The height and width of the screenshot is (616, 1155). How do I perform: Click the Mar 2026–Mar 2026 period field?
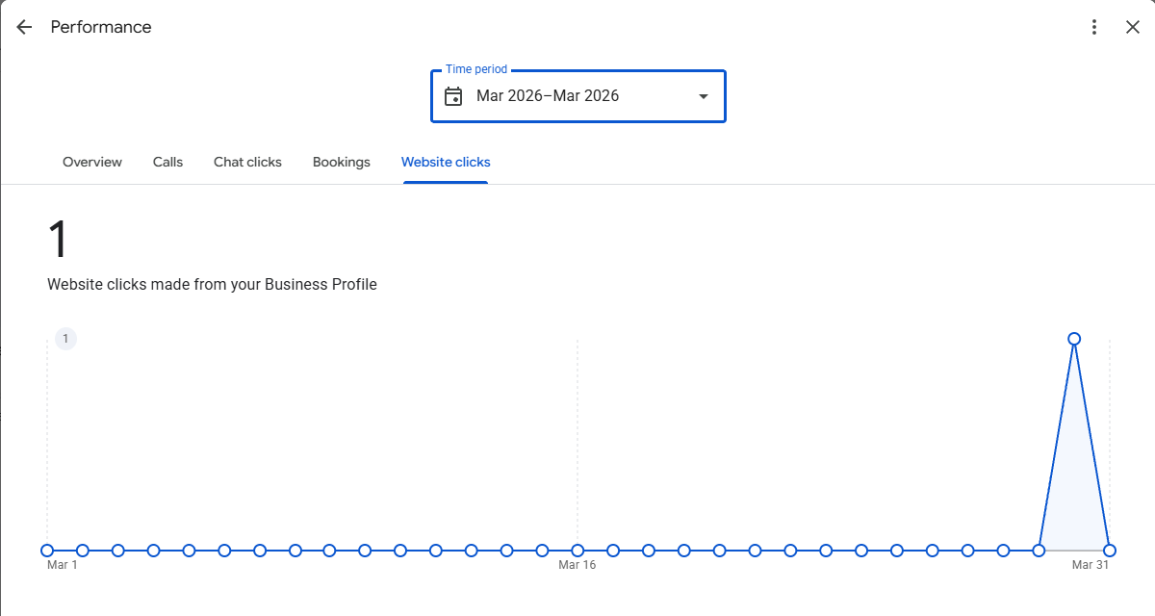pyautogui.click(x=578, y=96)
